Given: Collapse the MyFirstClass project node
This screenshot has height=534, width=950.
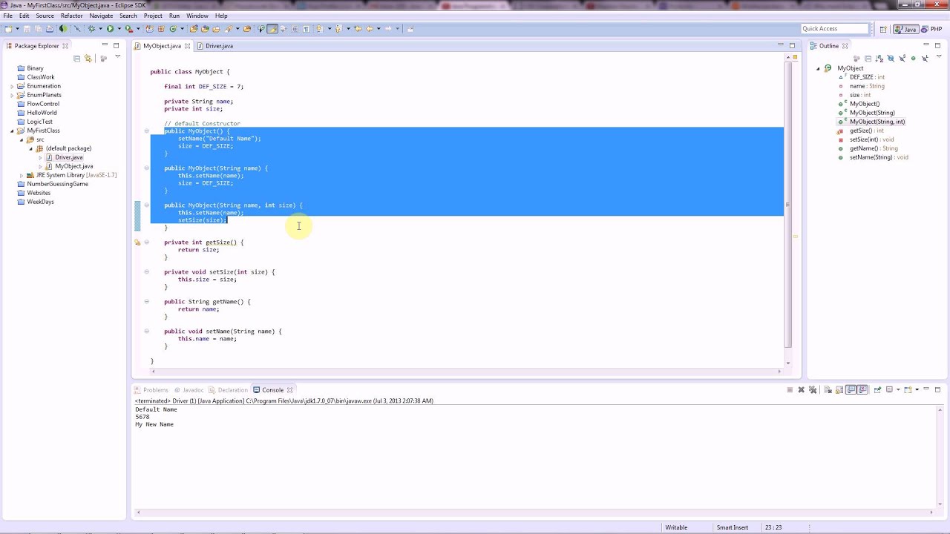Looking at the screenshot, I should (12, 131).
